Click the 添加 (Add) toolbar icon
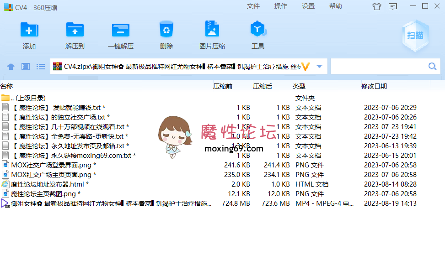The height and width of the screenshot is (276, 445). (29, 30)
